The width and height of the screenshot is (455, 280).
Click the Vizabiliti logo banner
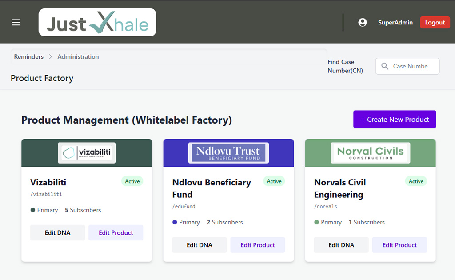[87, 153]
